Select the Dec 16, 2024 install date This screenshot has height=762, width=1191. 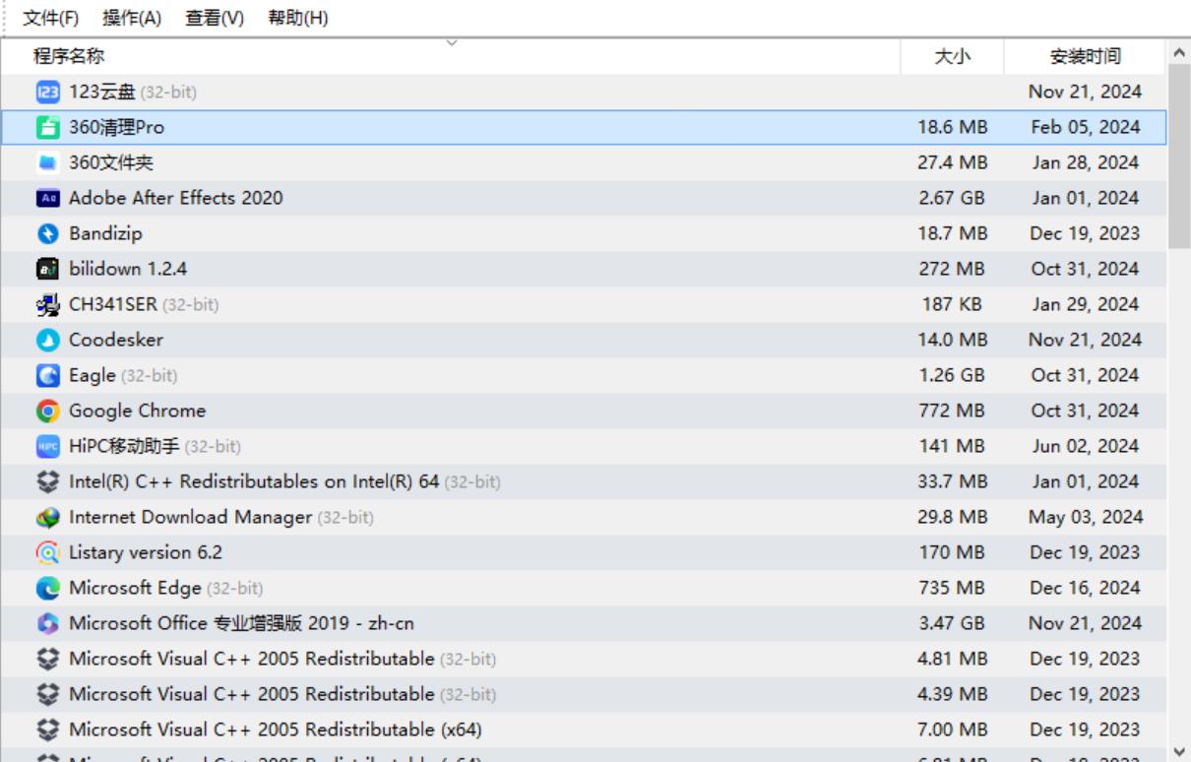[1086, 588]
